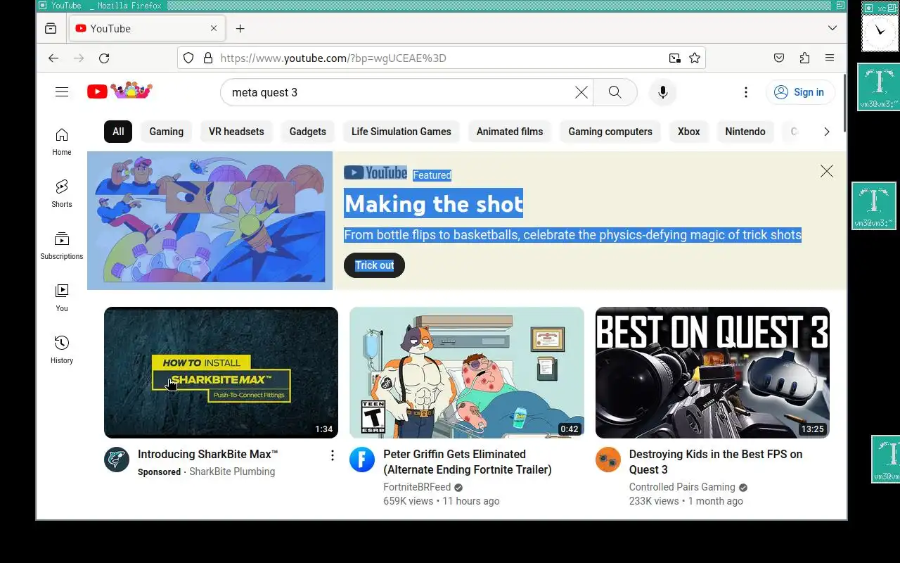Open Controlled Pairs Gaming channel avatar
The width and height of the screenshot is (900, 563).
[x=608, y=460]
